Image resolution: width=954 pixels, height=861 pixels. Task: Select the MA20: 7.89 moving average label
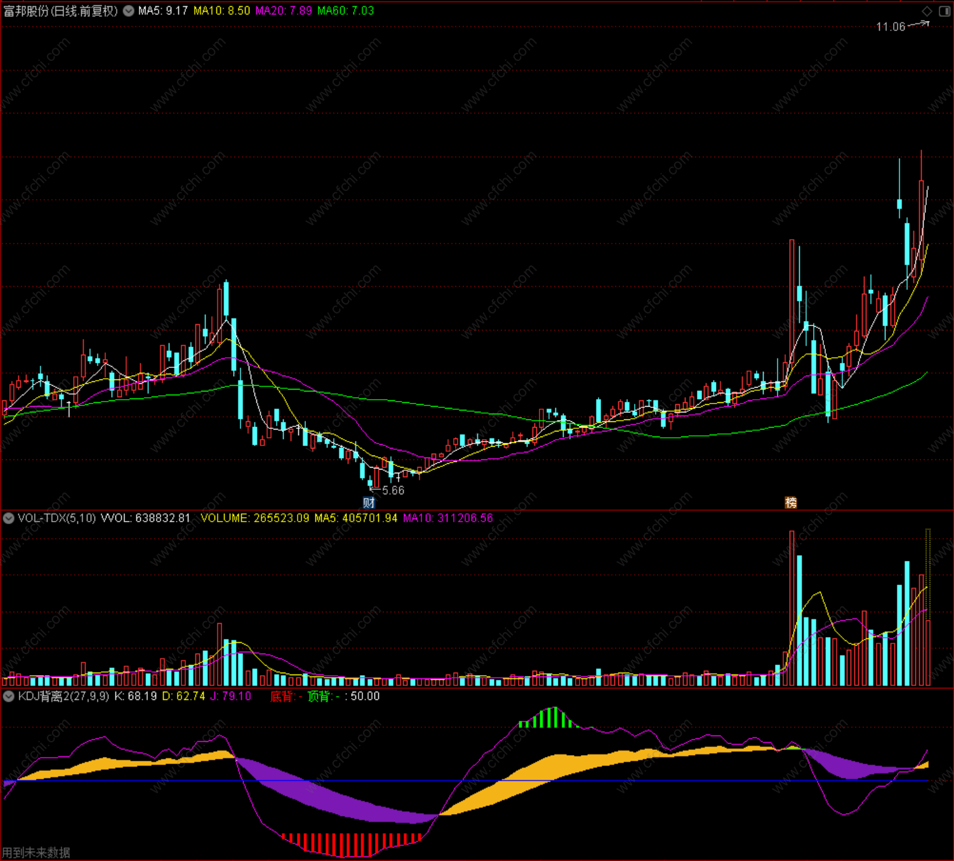(284, 11)
